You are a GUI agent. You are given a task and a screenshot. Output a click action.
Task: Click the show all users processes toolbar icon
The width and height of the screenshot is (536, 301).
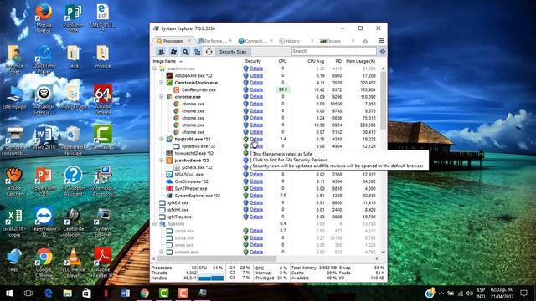(x=161, y=52)
